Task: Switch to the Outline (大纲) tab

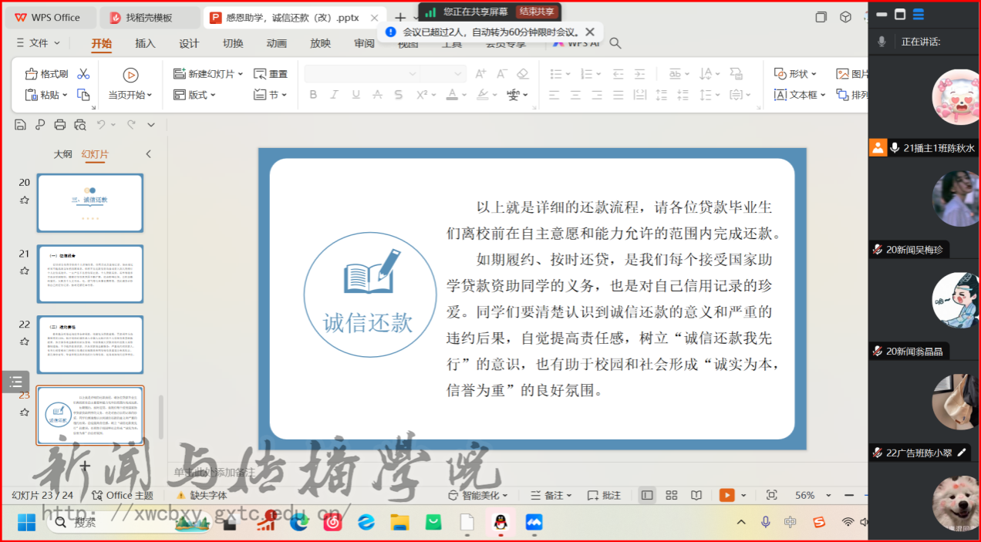Action: click(x=62, y=154)
